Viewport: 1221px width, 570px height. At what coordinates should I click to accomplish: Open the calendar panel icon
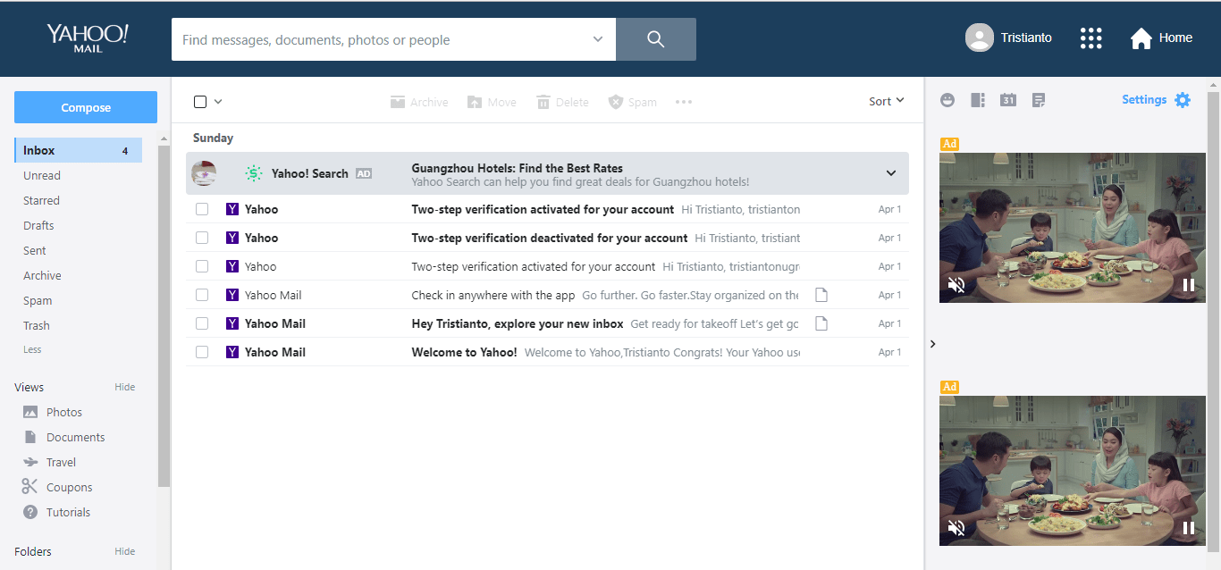pyautogui.click(x=1008, y=100)
